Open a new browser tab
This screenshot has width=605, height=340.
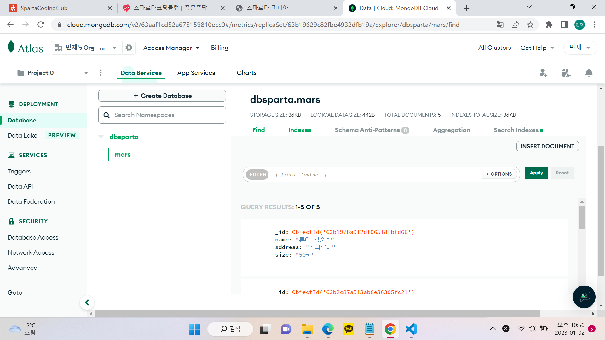[467, 8]
